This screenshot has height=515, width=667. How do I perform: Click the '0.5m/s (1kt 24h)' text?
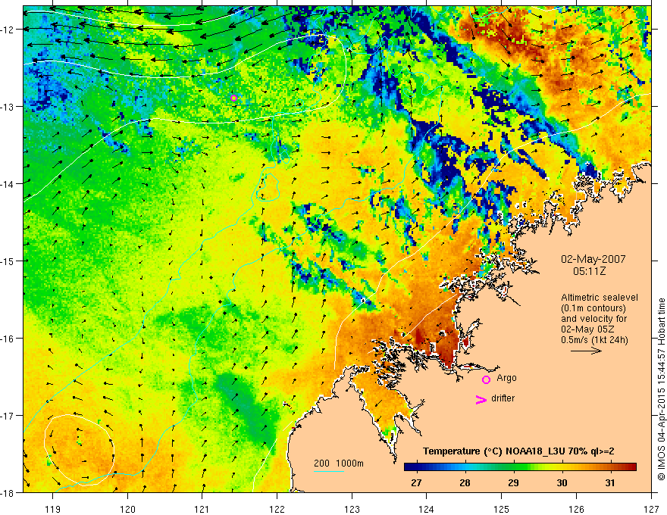tap(594, 340)
